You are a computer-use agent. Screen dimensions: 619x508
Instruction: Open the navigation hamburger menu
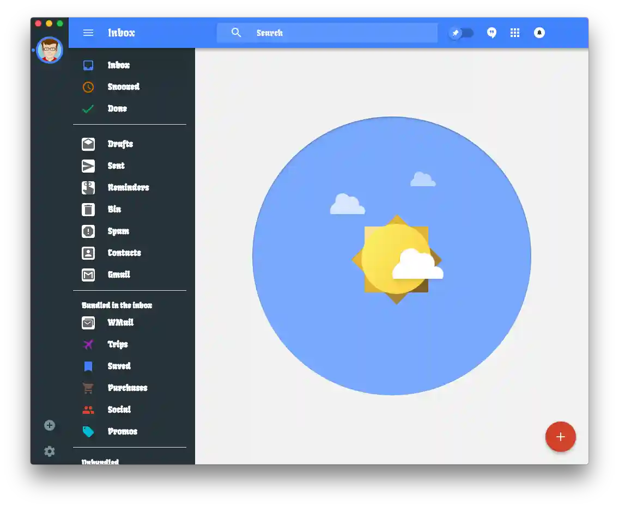tap(88, 33)
